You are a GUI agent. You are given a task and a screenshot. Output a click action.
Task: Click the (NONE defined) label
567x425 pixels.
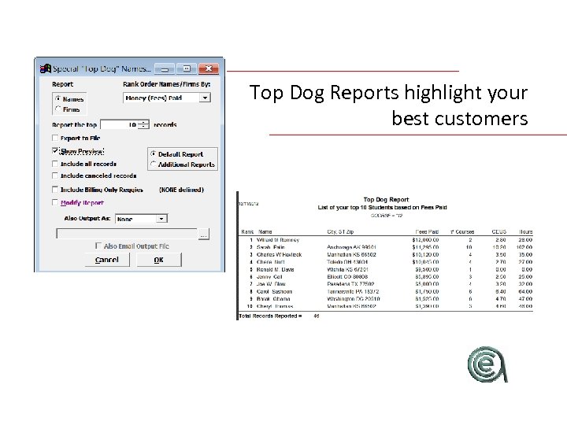182,190
